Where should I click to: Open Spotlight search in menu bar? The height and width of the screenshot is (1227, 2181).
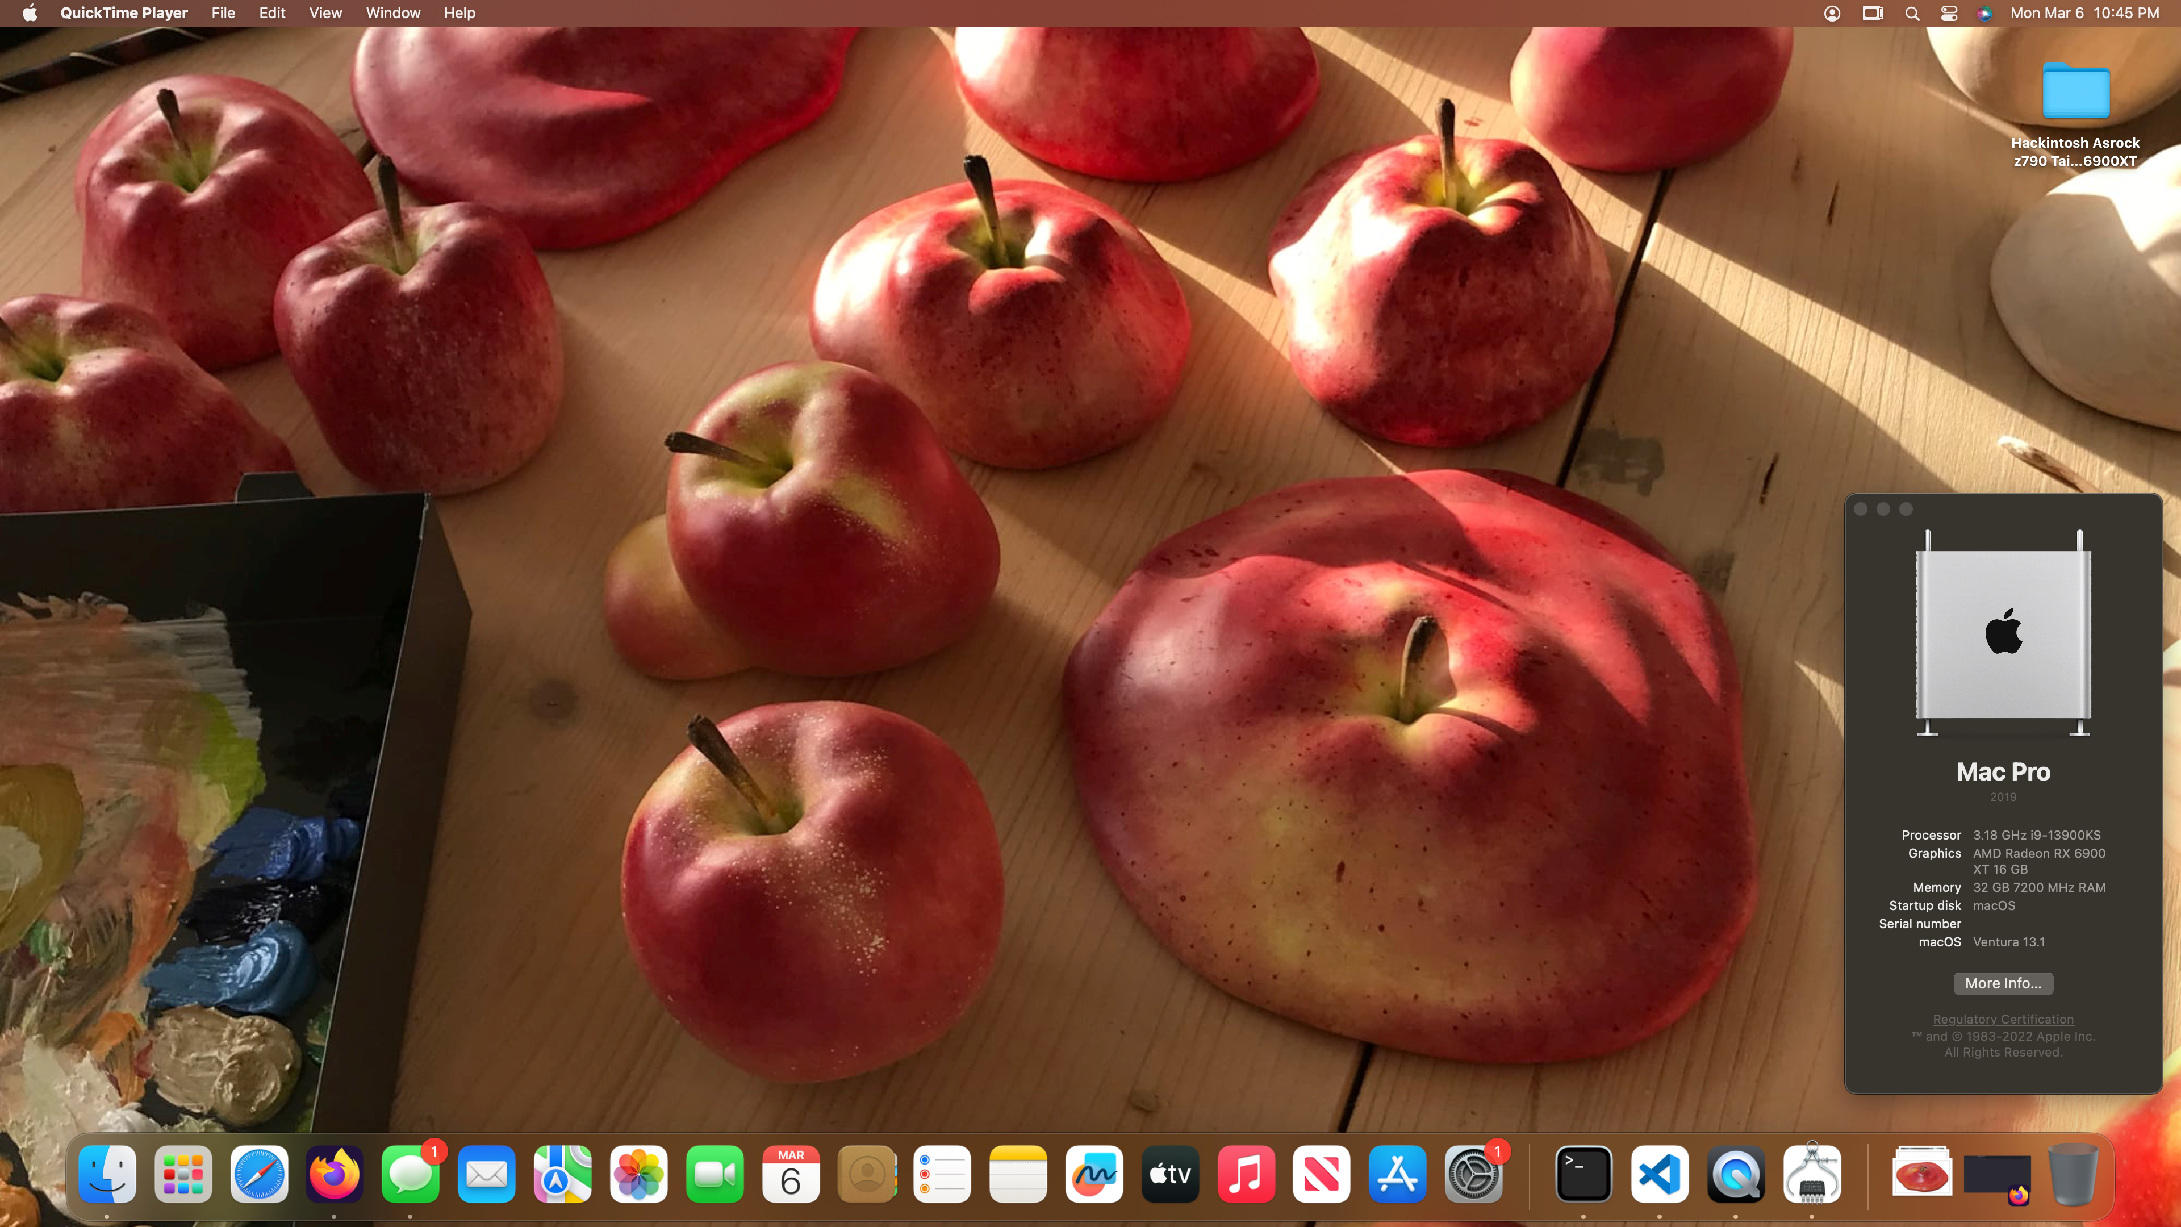pos(1912,14)
